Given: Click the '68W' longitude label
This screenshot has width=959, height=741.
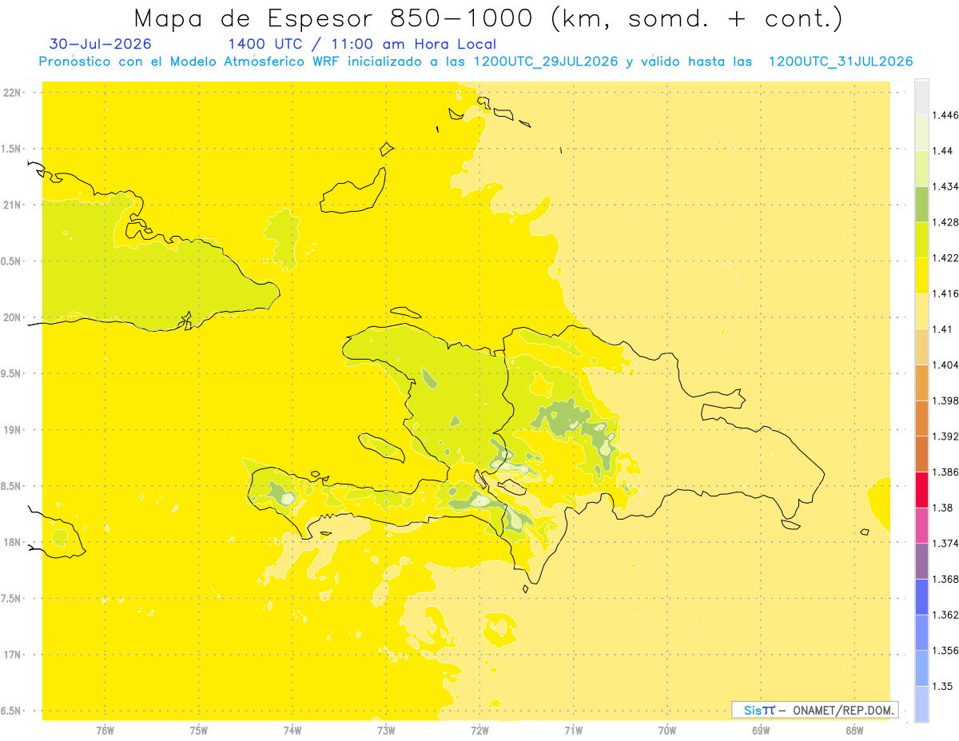Looking at the screenshot, I should tap(854, 731).
